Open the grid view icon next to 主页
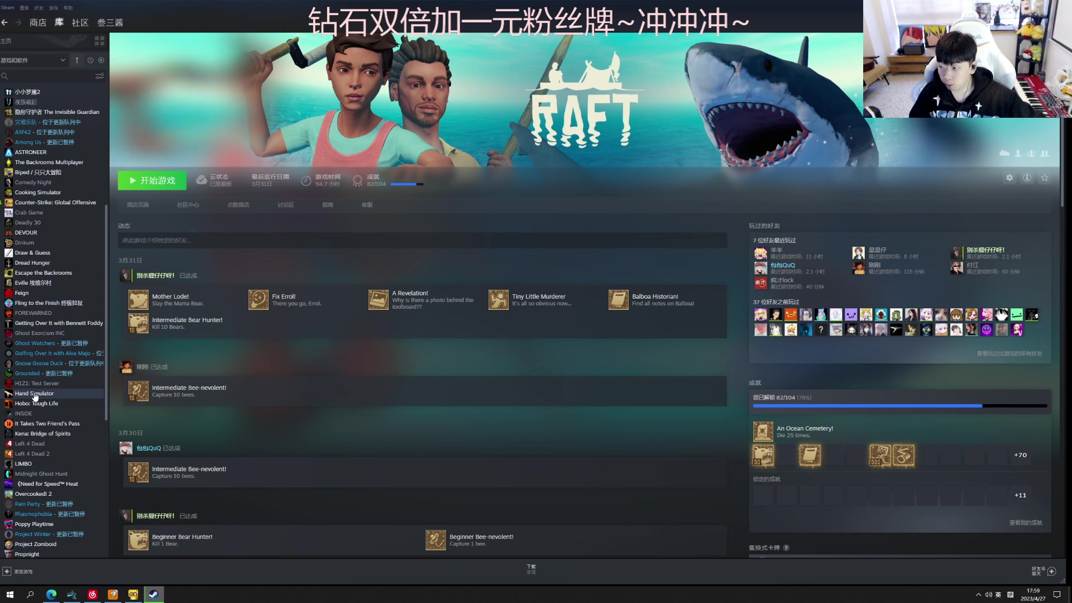Image resolution: width=1072 pixels, height=603 pixels. 99,40
